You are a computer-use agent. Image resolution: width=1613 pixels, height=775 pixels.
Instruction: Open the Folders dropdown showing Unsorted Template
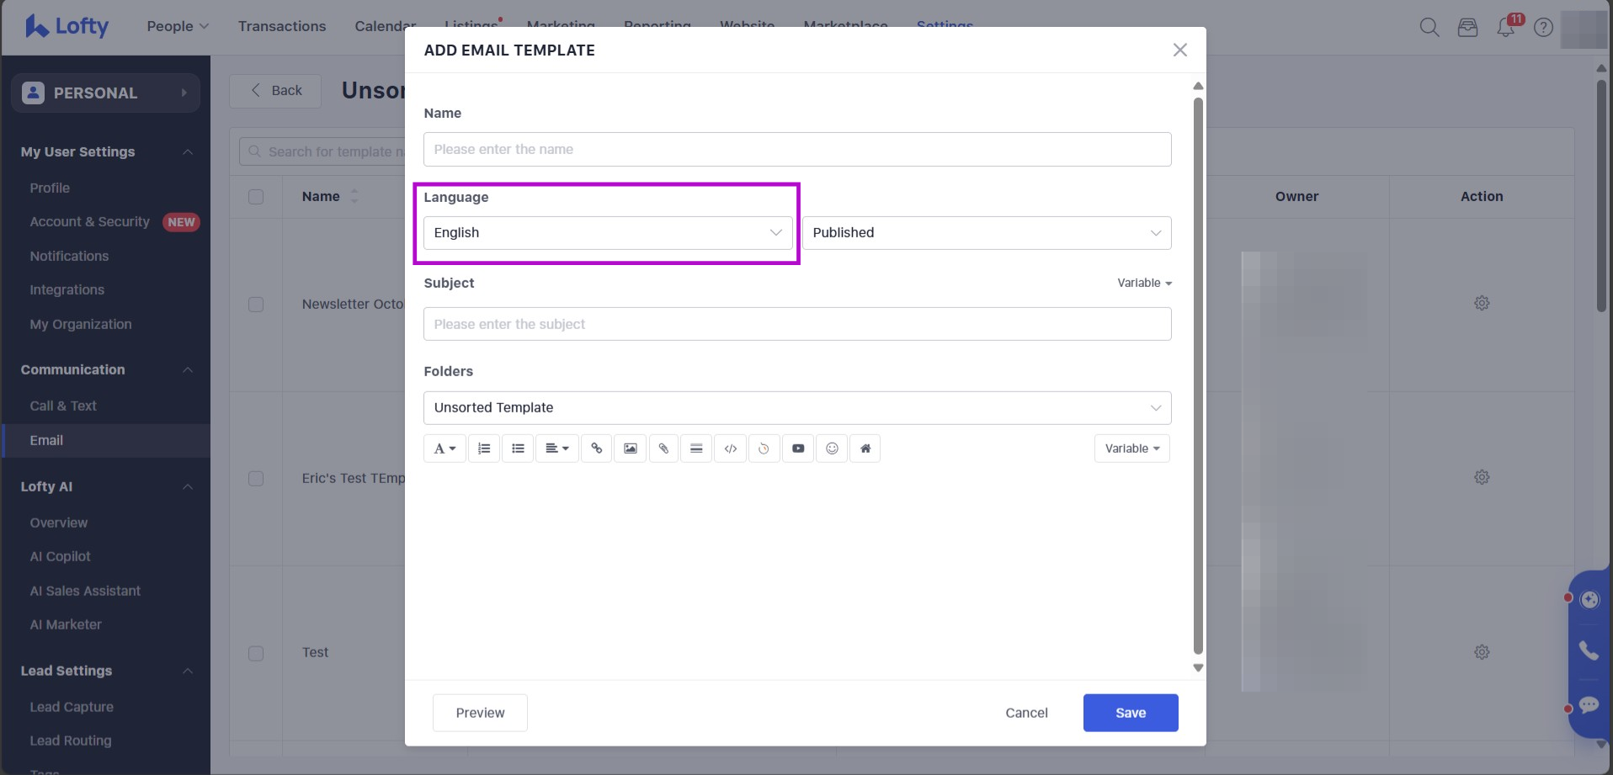796,408
